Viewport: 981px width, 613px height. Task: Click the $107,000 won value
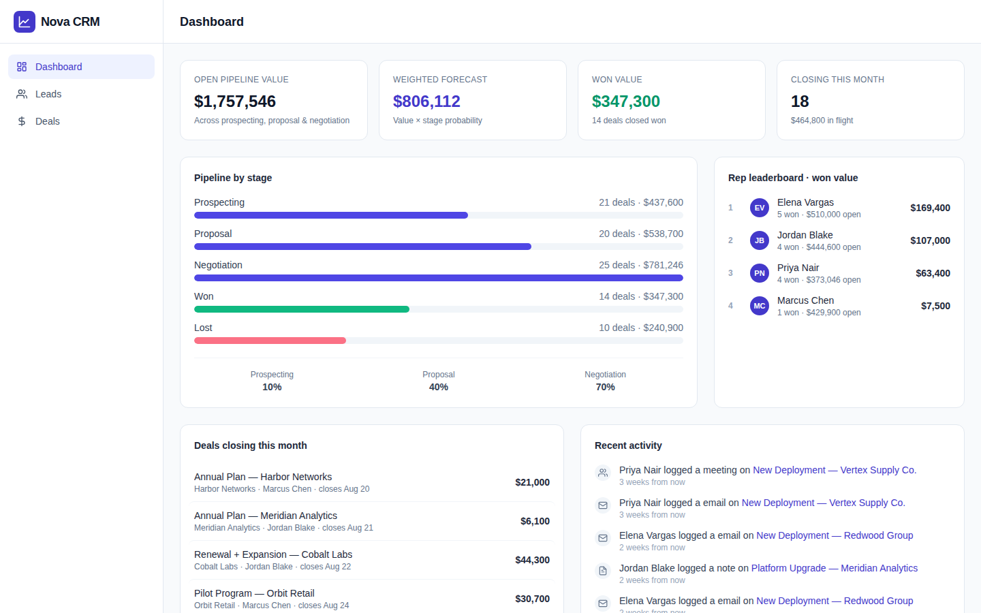[930, 240]
